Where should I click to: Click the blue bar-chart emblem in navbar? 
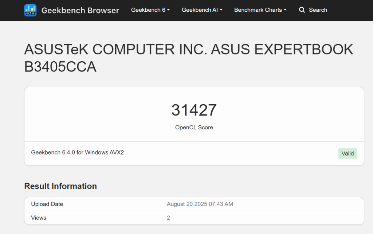pyautogui.click(x=30, y=10)
